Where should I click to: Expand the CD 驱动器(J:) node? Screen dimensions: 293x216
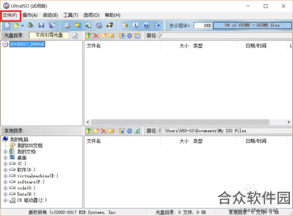click(5, 200)
